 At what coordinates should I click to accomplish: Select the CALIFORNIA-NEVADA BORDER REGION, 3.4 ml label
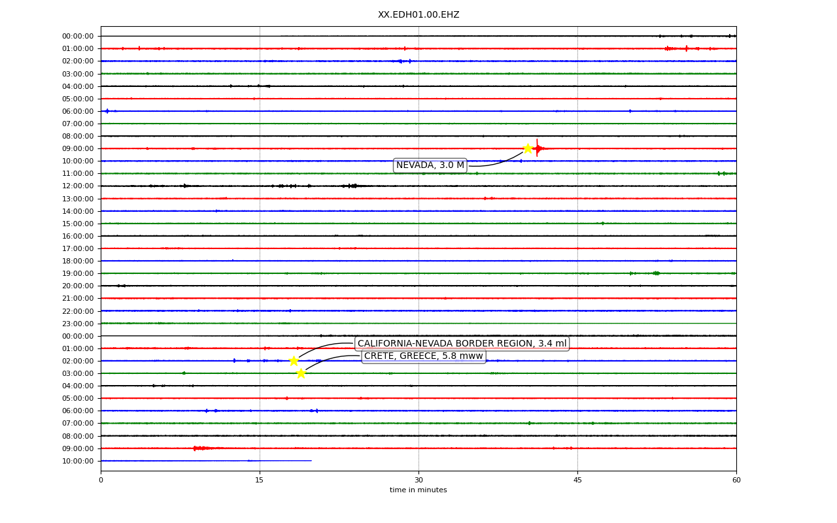click(x=462, y=344)
